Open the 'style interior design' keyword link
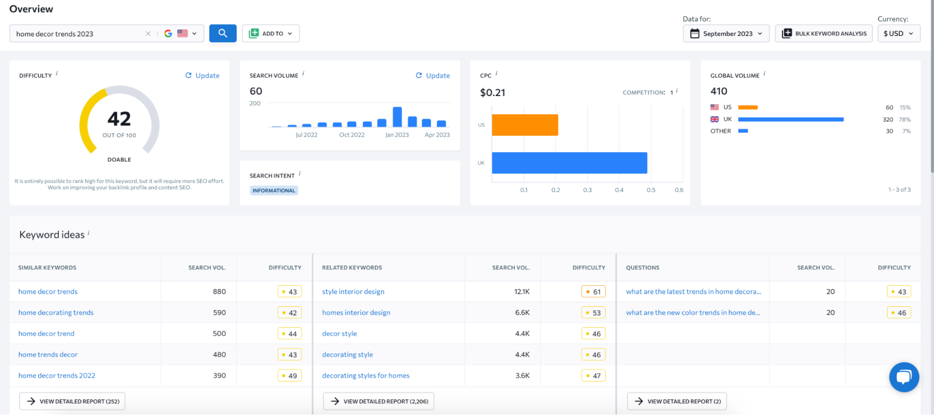The height and width of the screenshot is (415, 934). 353,291
